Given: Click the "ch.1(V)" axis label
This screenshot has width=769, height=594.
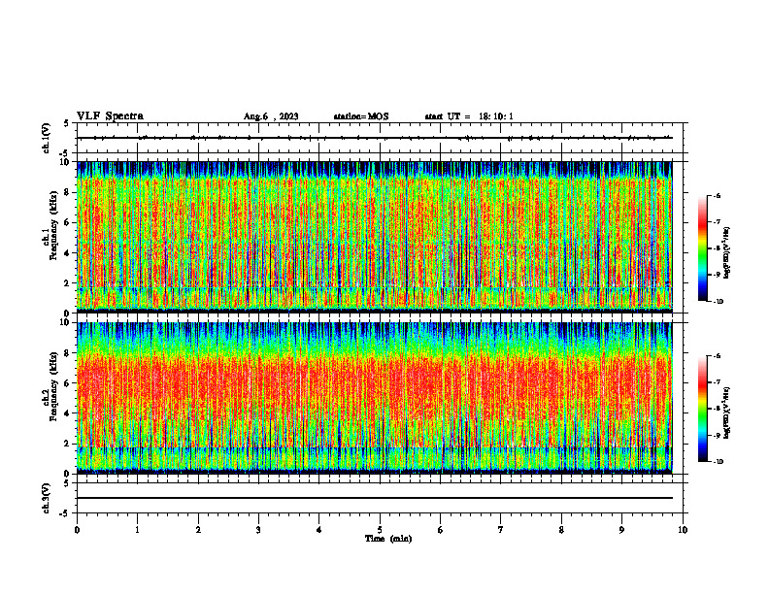Looking at the screenshot, I should click(47, 138).
